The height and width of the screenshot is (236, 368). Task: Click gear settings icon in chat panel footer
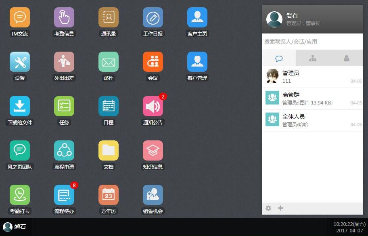(268, 208)
